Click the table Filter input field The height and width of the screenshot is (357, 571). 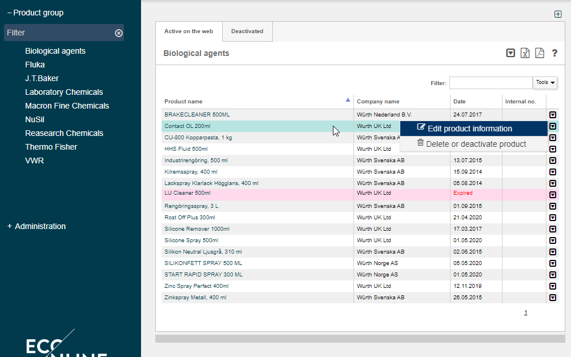pyautogui.click(x=491, y=83)
